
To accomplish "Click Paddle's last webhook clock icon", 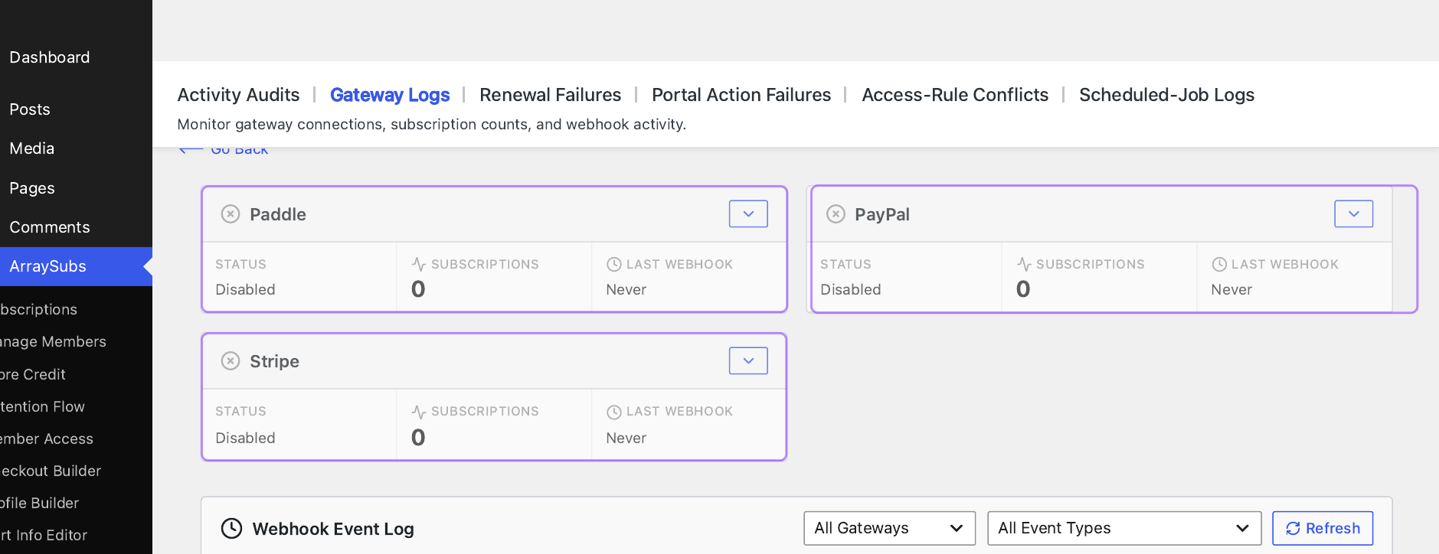I will click(613, 264).
